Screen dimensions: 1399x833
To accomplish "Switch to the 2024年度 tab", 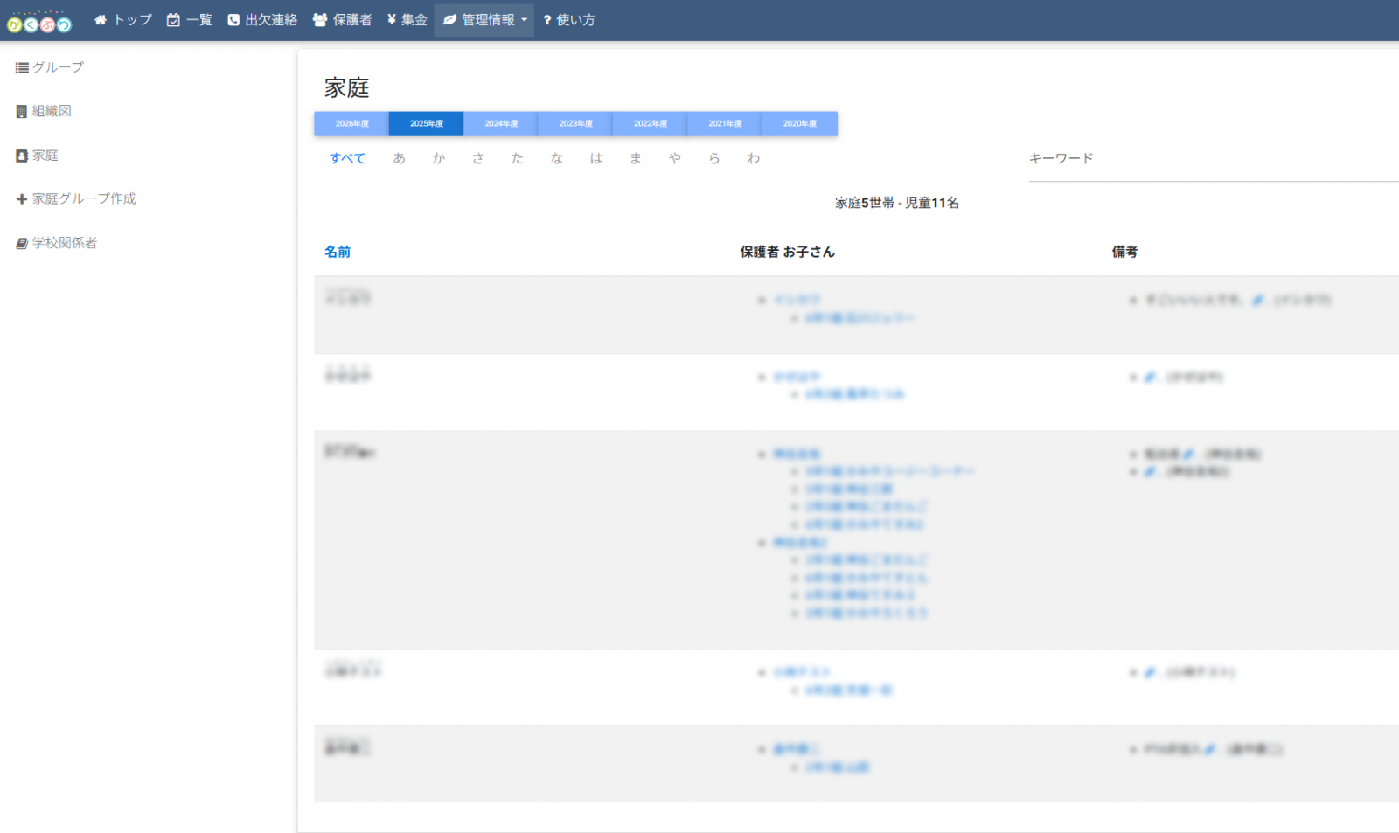I will coord(501,123).
